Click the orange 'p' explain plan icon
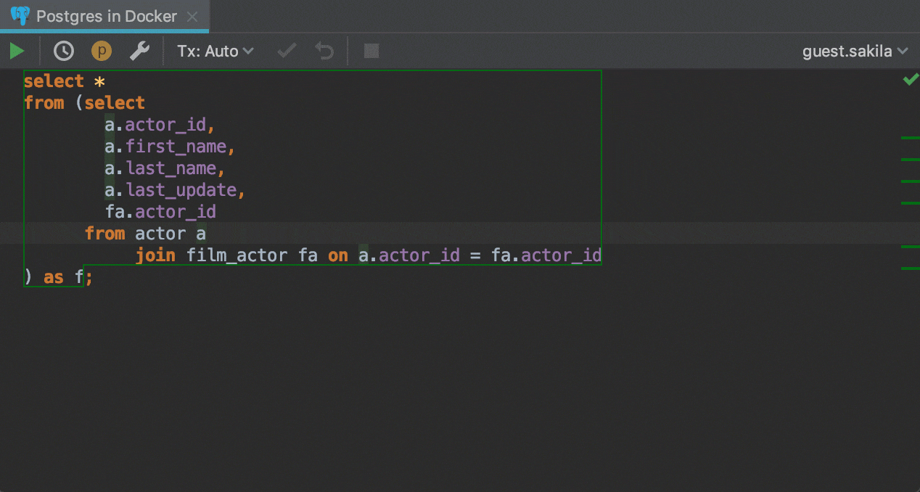The image size is (920, 492). [x=101, y=51]
